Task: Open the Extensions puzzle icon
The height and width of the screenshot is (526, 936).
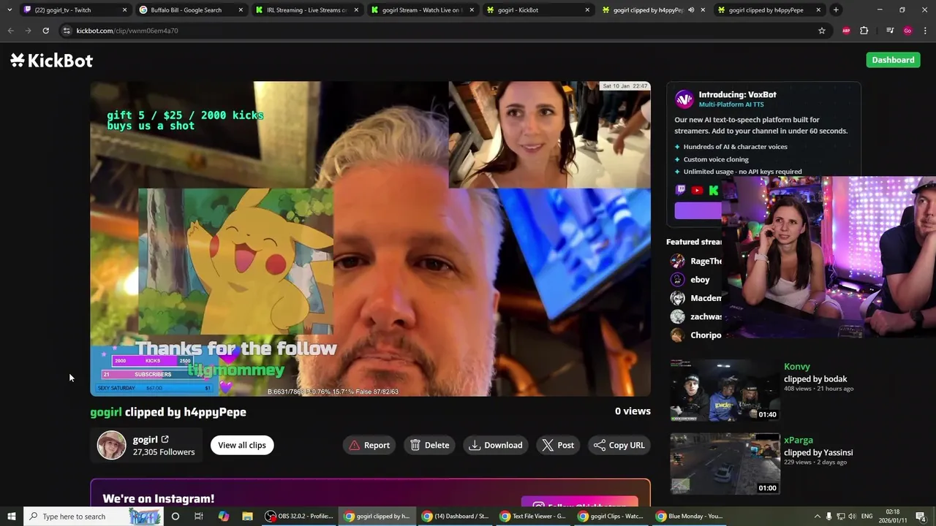Action: (x=864, y=31)
